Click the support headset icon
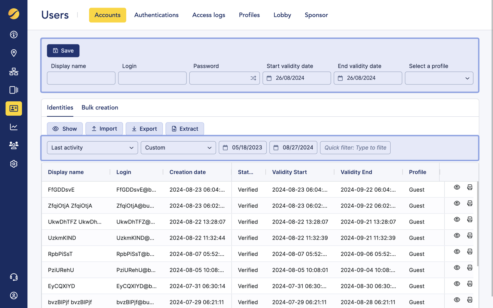The height and width of the screenshot is (308, 493). point(14,277)
